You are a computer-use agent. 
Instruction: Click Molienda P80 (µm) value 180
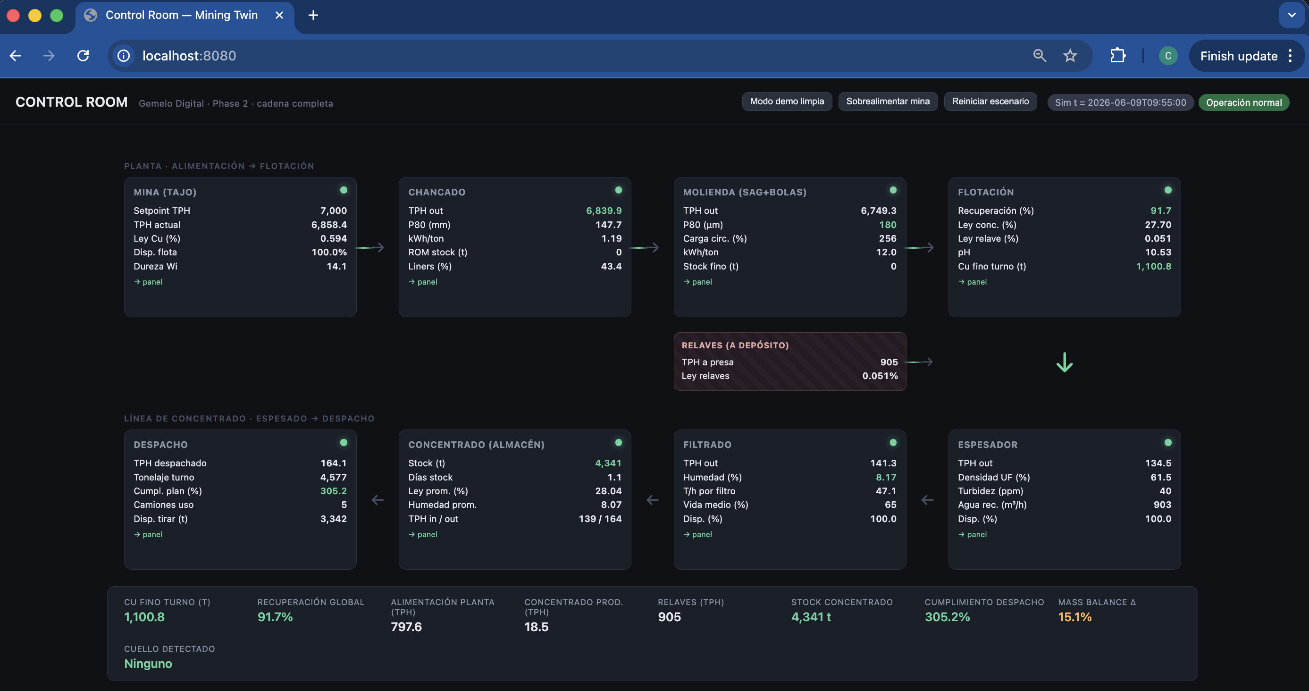888,225
